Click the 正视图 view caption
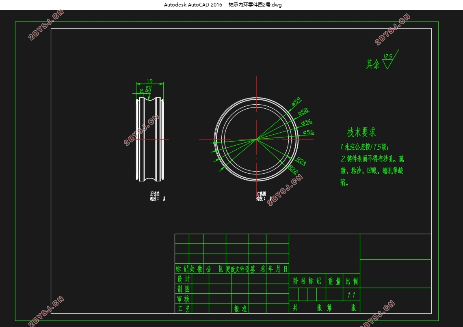463x327 pixels. coord(154,194)
